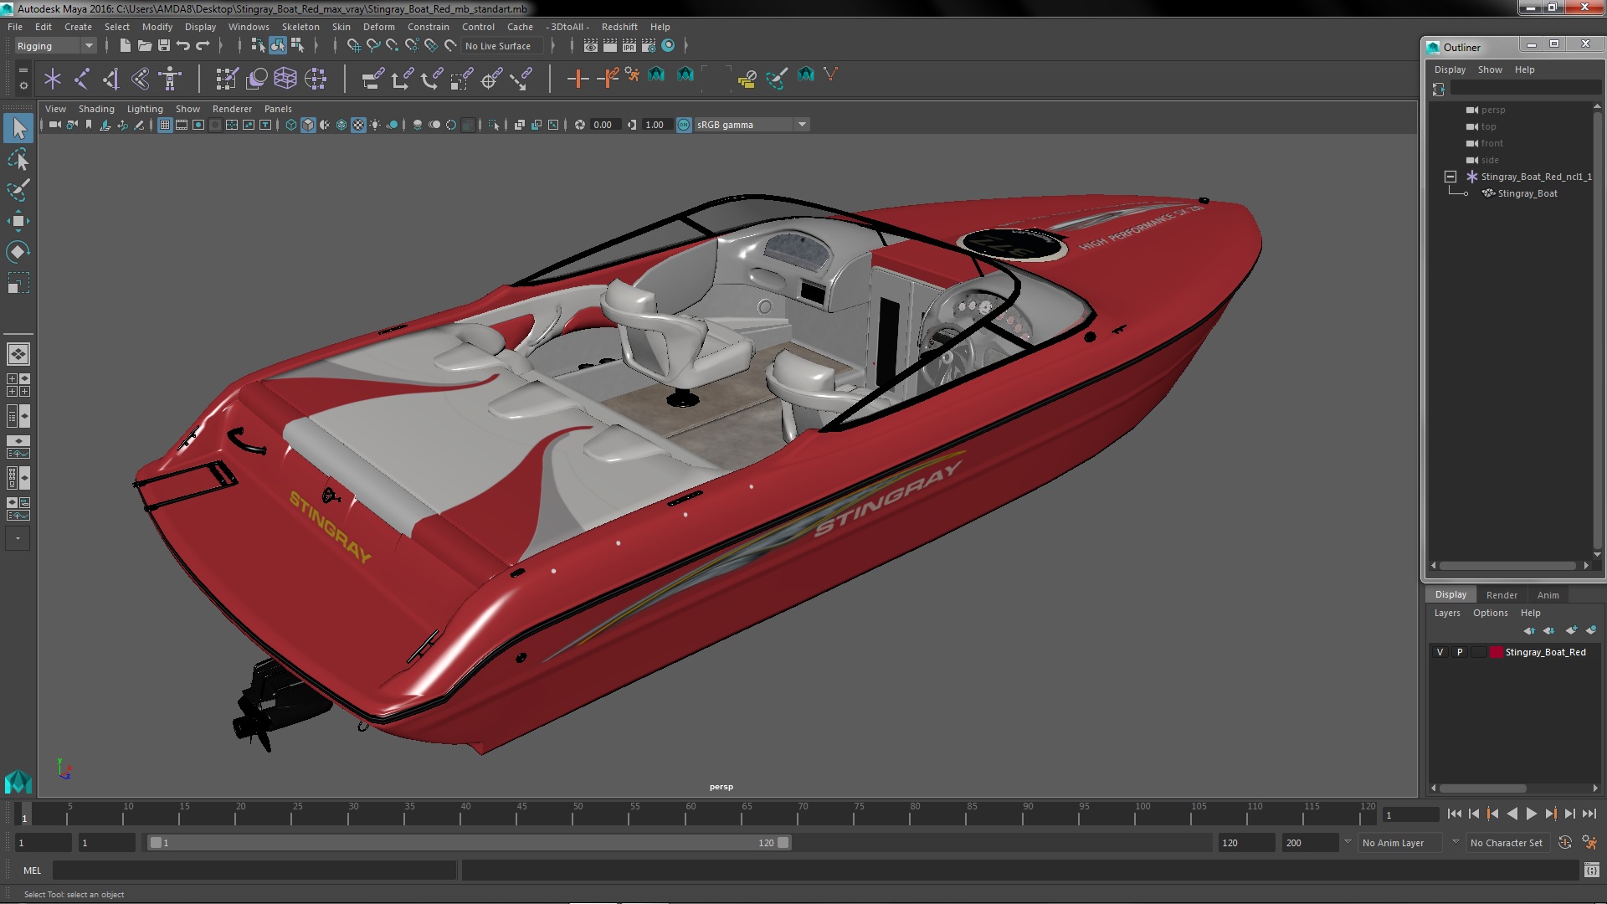Select Stingray_Boat mesh in the Outliner
This screenshot has width=1607, height=904.
point(1527,193)
